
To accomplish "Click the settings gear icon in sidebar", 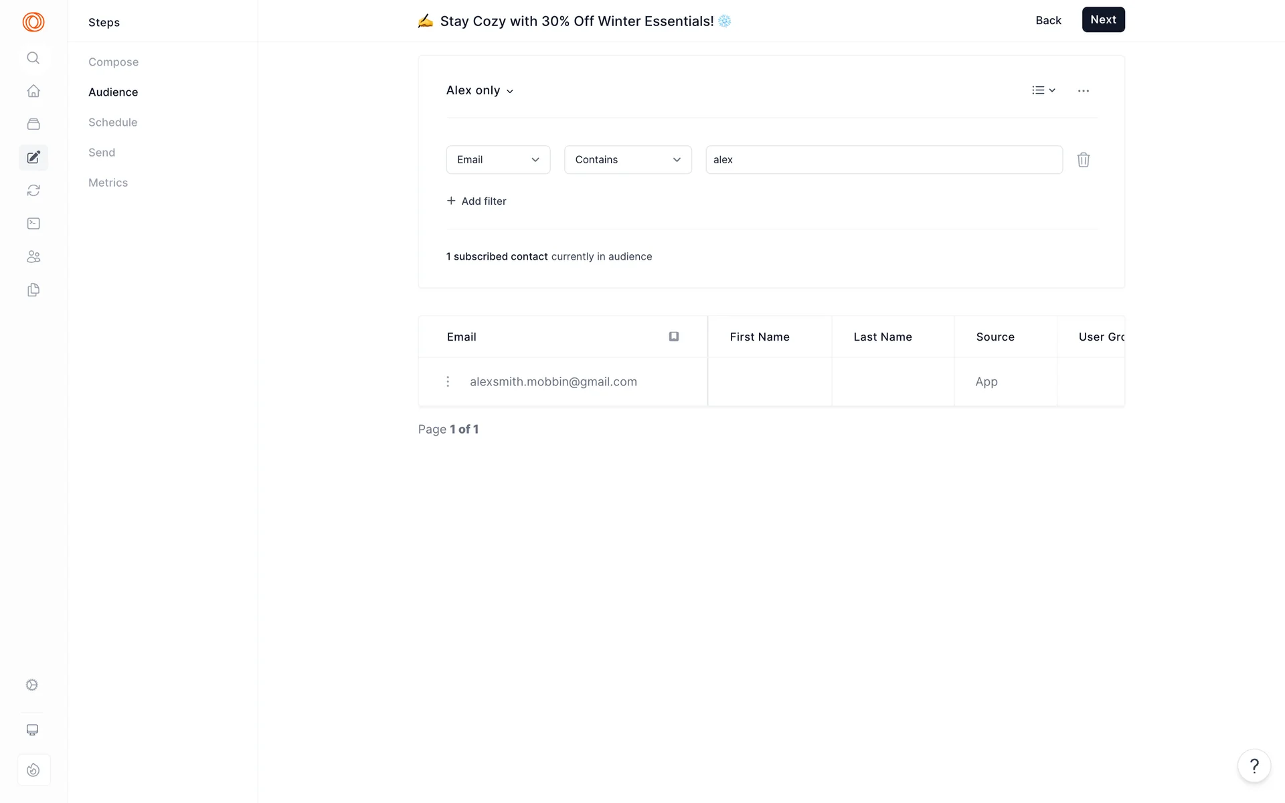I will pos(32,685).
